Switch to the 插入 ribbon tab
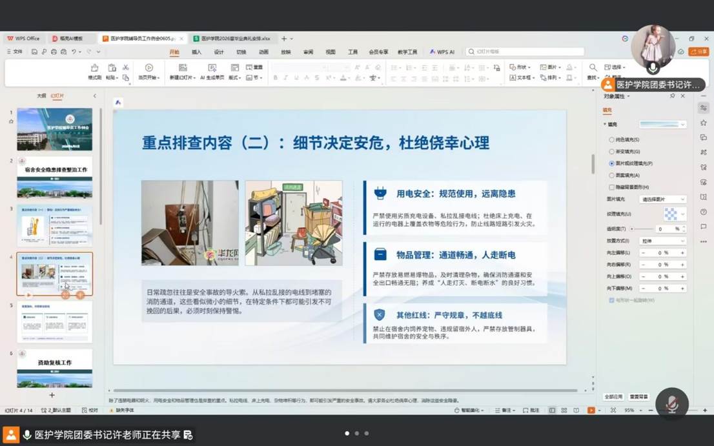 197,52
